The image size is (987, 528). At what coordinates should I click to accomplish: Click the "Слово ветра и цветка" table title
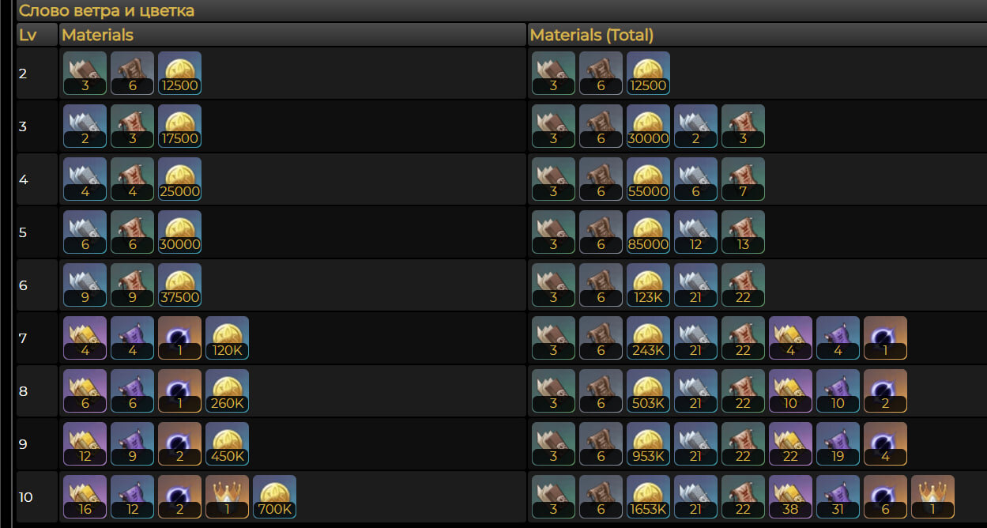[x=107, y=11]
